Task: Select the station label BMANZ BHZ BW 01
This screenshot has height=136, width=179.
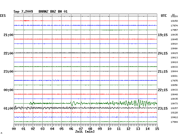Action: (53, 12)
